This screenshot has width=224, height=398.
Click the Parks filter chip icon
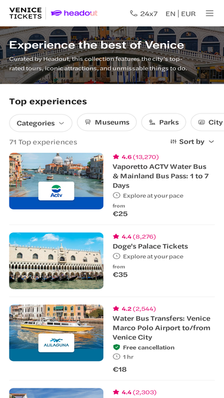152,122
